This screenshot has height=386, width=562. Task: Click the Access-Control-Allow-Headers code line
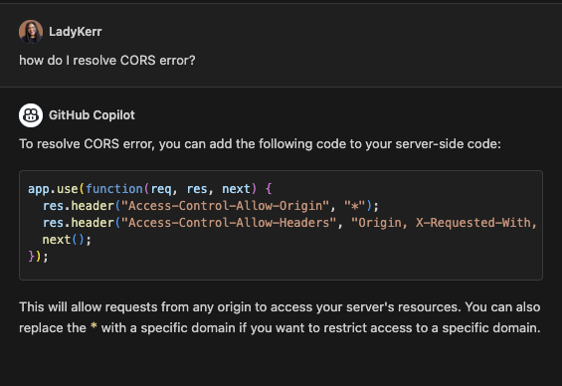tap(289, 223)
